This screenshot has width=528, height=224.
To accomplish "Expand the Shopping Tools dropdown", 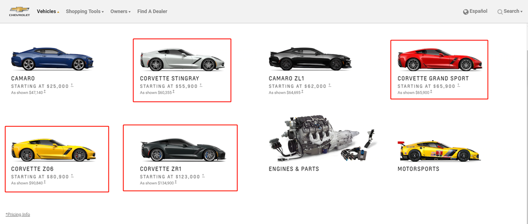I will (x=85, y=11).
